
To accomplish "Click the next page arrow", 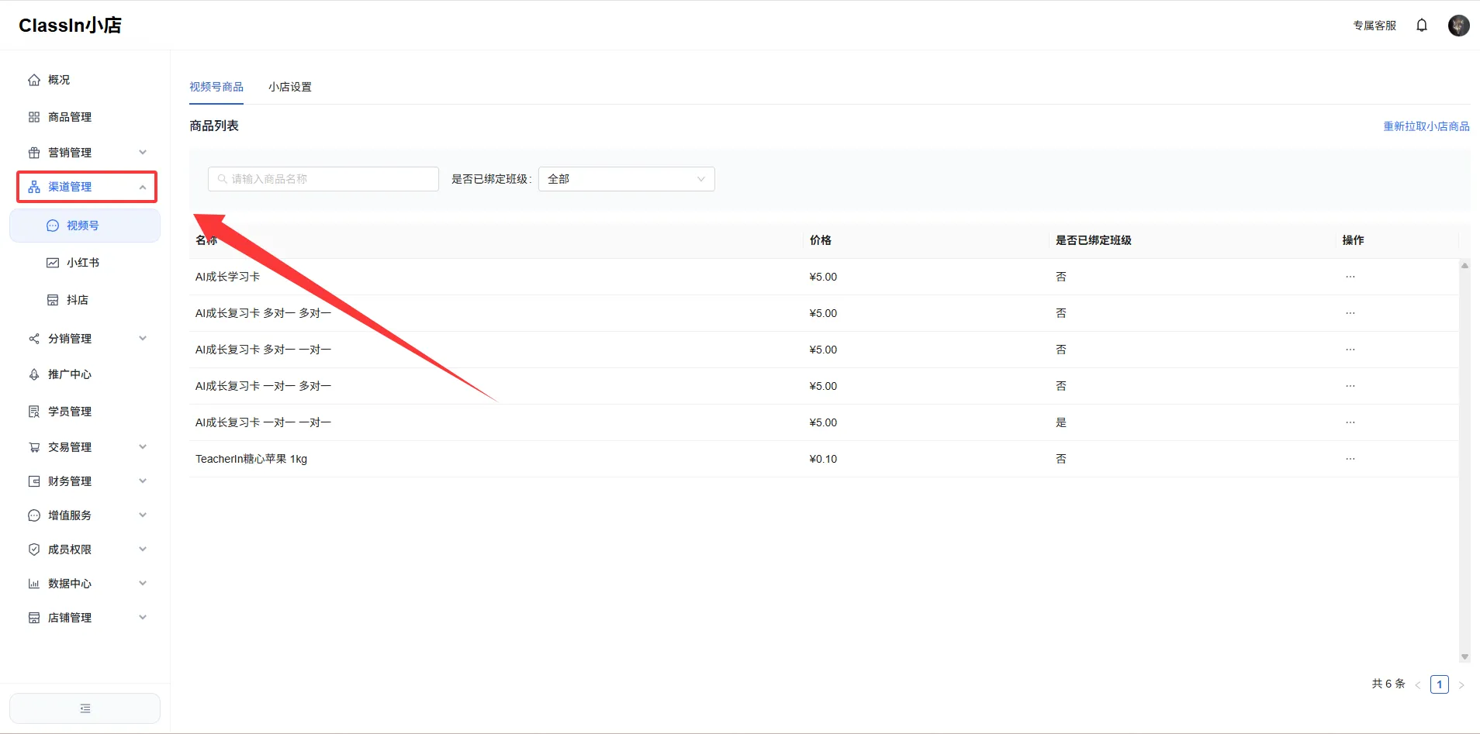I will (1461, 685).
